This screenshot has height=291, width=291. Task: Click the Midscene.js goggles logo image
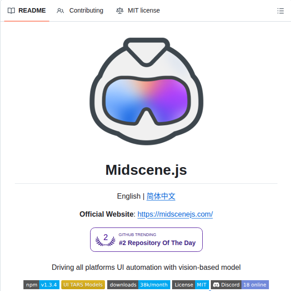tap(146, 91)
